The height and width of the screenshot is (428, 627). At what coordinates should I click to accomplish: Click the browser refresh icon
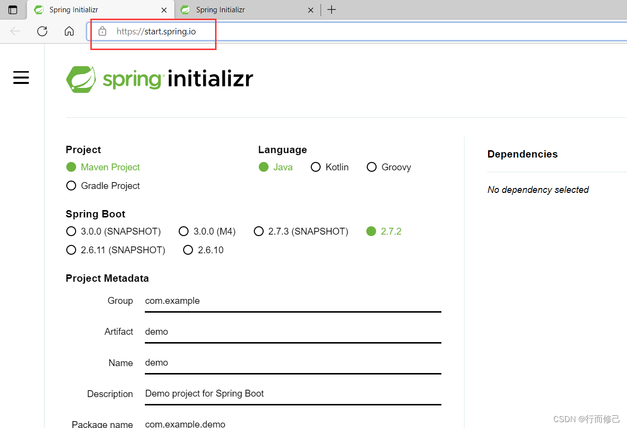click(x=42, y=31)
